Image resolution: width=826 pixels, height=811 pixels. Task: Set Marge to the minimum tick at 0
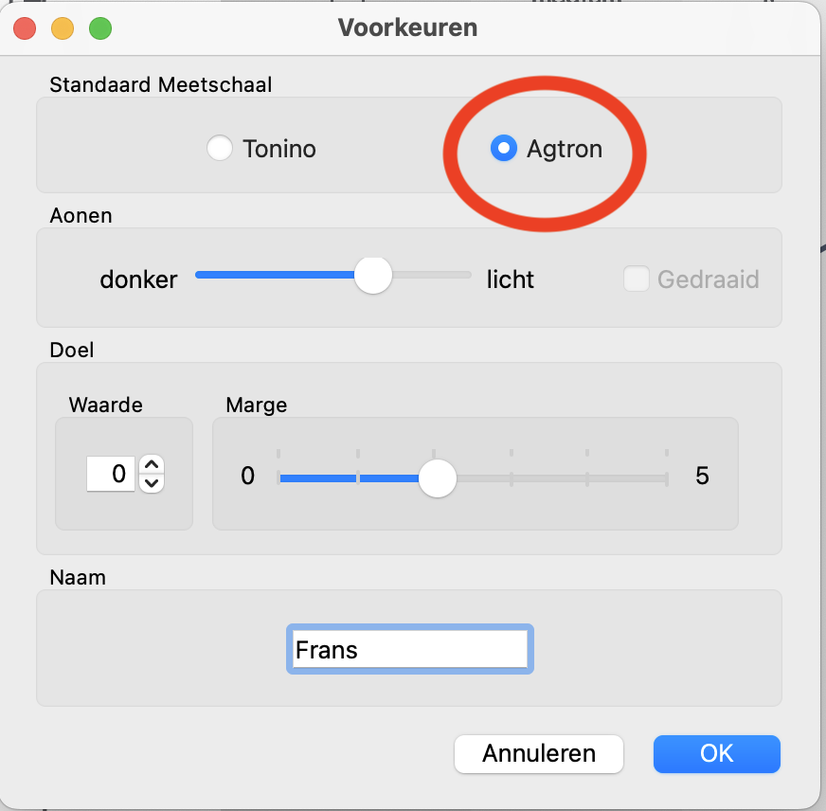pos(278,478)
